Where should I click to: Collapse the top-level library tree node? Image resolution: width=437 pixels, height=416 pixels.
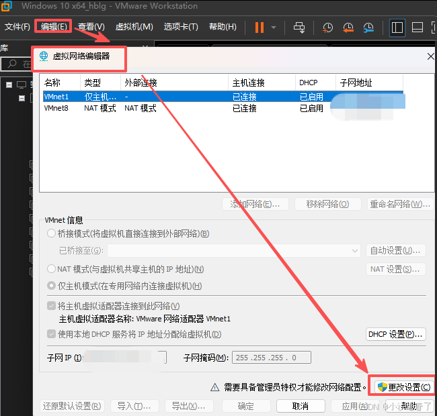click(9, 85)
